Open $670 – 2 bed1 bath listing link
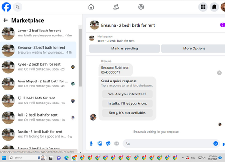 (x=116, y=41)
